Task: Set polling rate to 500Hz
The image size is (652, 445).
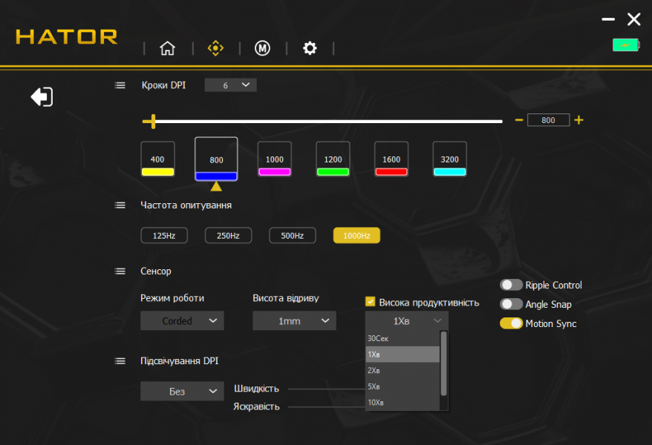Action: point(292,236)
